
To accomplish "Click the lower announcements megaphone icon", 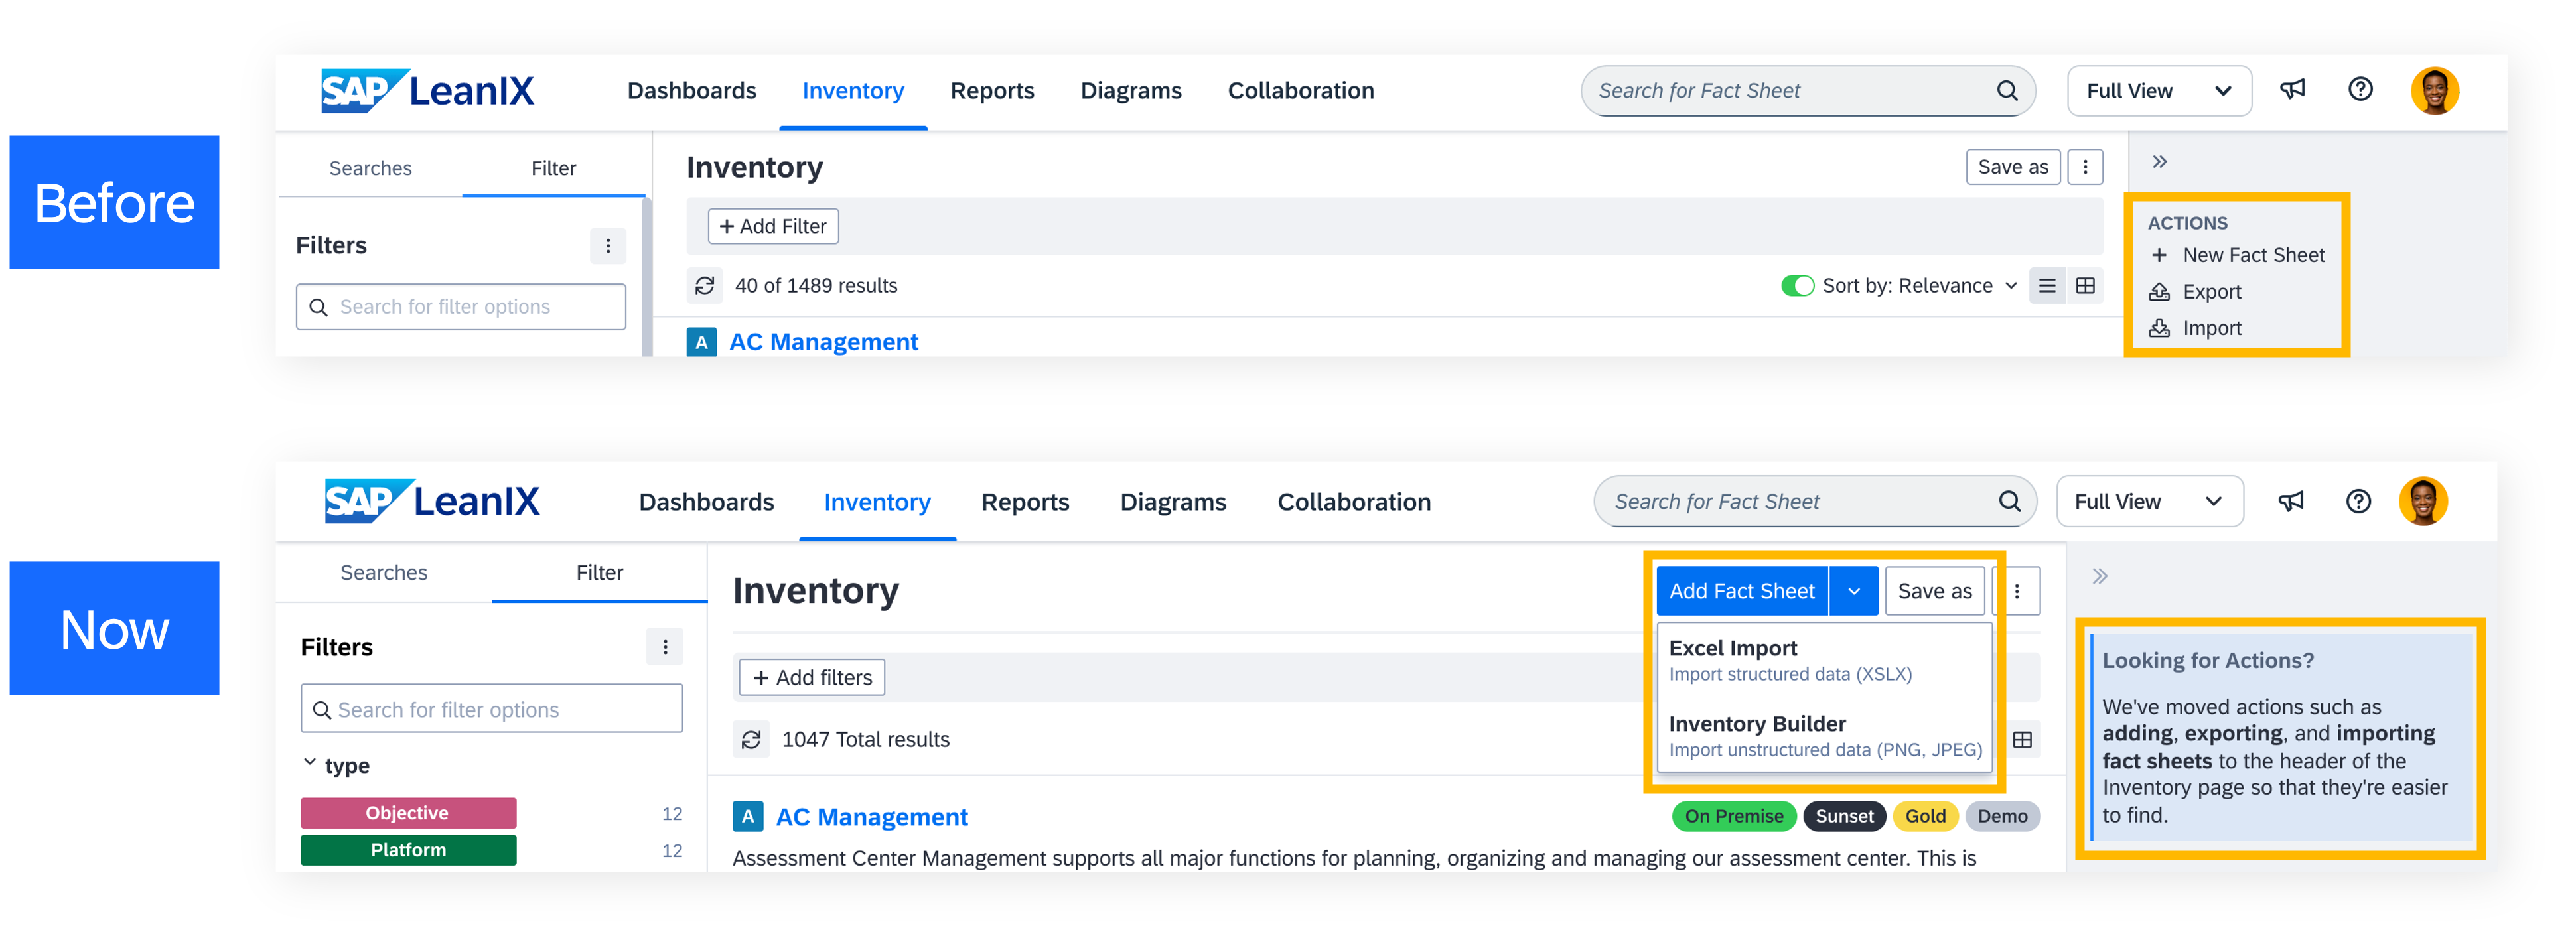I will click(x=2291, y=501).
